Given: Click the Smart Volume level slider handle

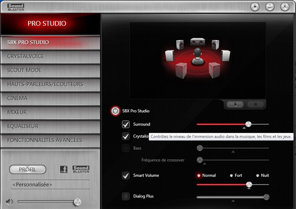Looking at the screenshot, I should coord(249,184).
